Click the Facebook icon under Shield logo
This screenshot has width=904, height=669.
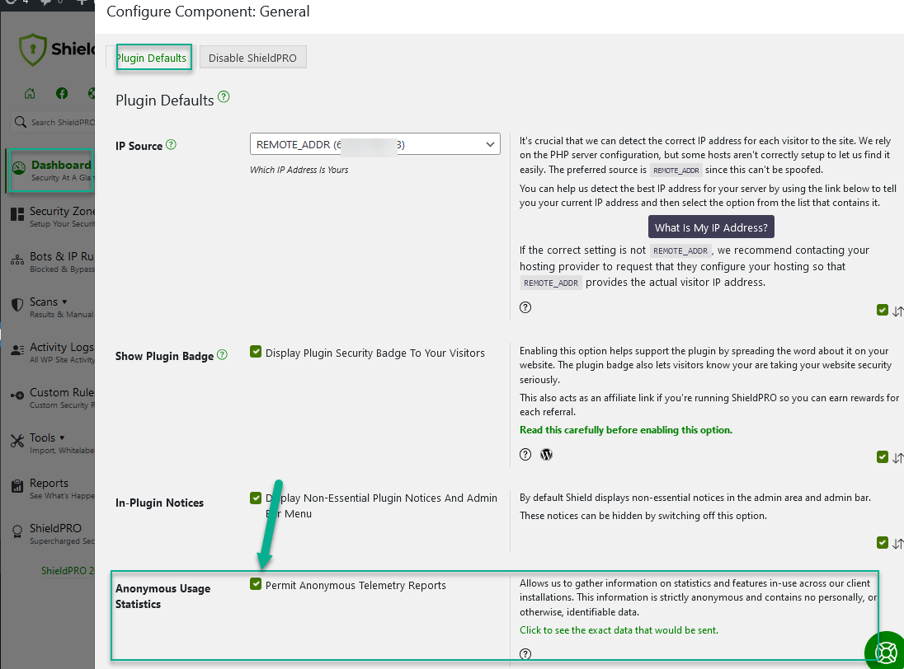pos(62,93)
